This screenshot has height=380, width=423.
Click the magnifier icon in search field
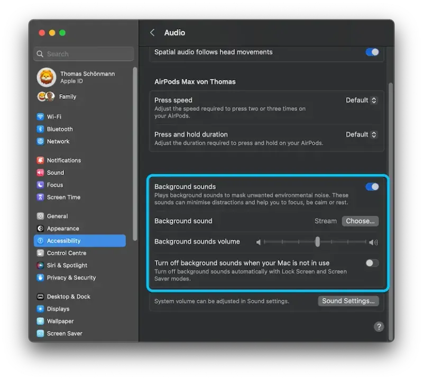pyautogui.click(x=40, y=54)
